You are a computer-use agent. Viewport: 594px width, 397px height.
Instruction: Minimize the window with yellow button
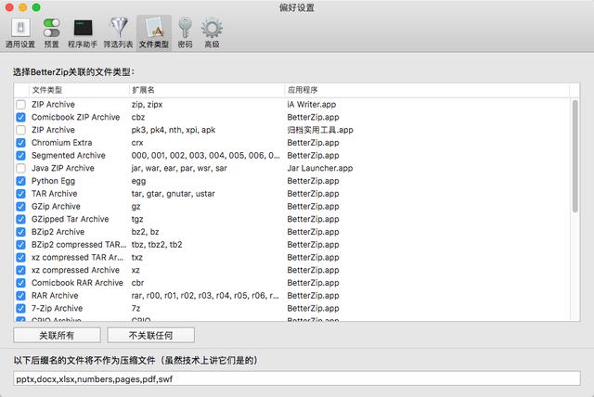pyautogui.click(x=22, y=7)
